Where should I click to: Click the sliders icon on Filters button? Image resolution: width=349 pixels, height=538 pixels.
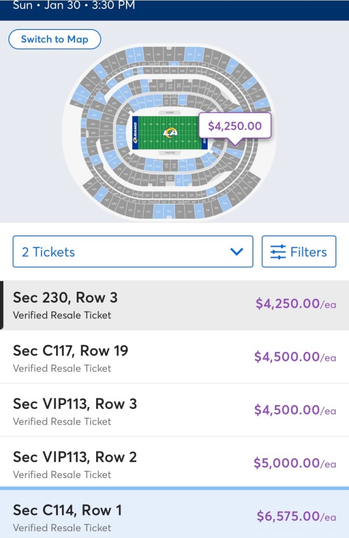pos(278,252)
